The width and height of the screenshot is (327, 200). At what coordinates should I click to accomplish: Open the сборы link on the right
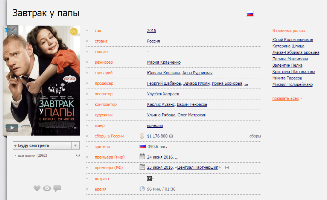coord(255,136)
